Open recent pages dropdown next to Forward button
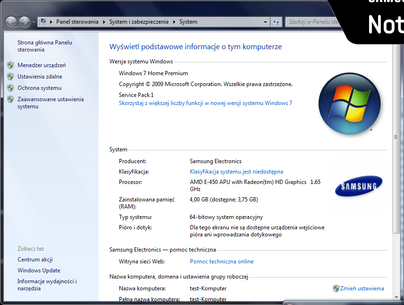 click(34, 22)
